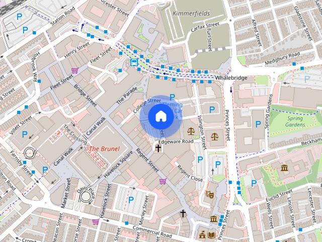This screenshot has width=322, height=242.
Task: Click the Spring Gardens park label
Action: tap(295, 122)
